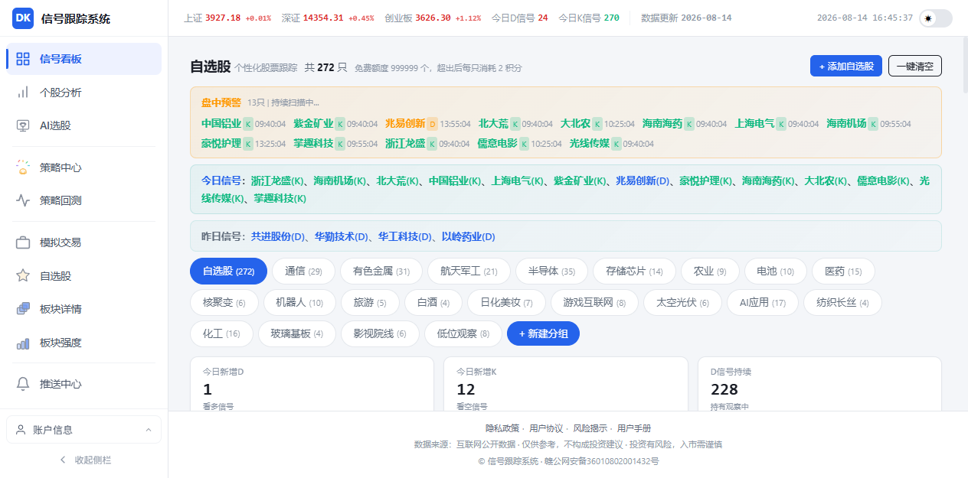Click the DK logo icon

tap(23, 18)
